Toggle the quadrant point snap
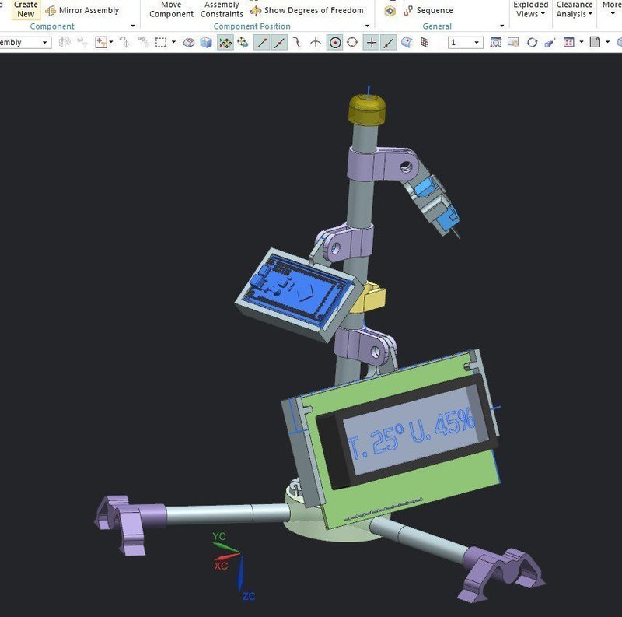The width and height of the screenshot is (622, 617). coord(352,43)
